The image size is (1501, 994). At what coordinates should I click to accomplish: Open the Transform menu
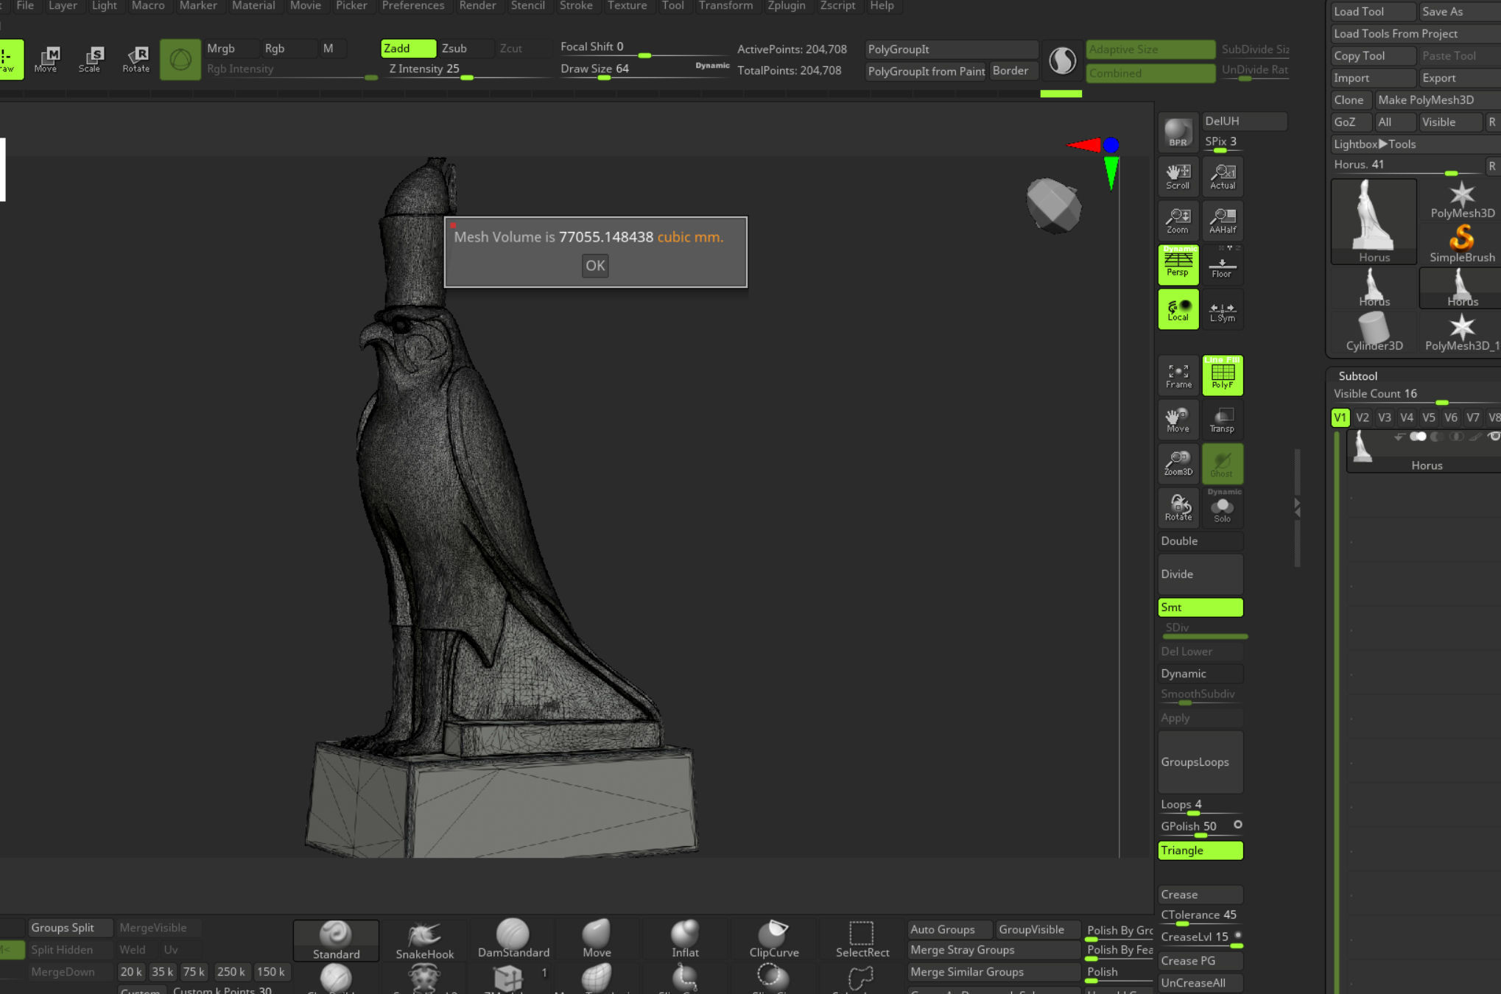click(725, 6)
